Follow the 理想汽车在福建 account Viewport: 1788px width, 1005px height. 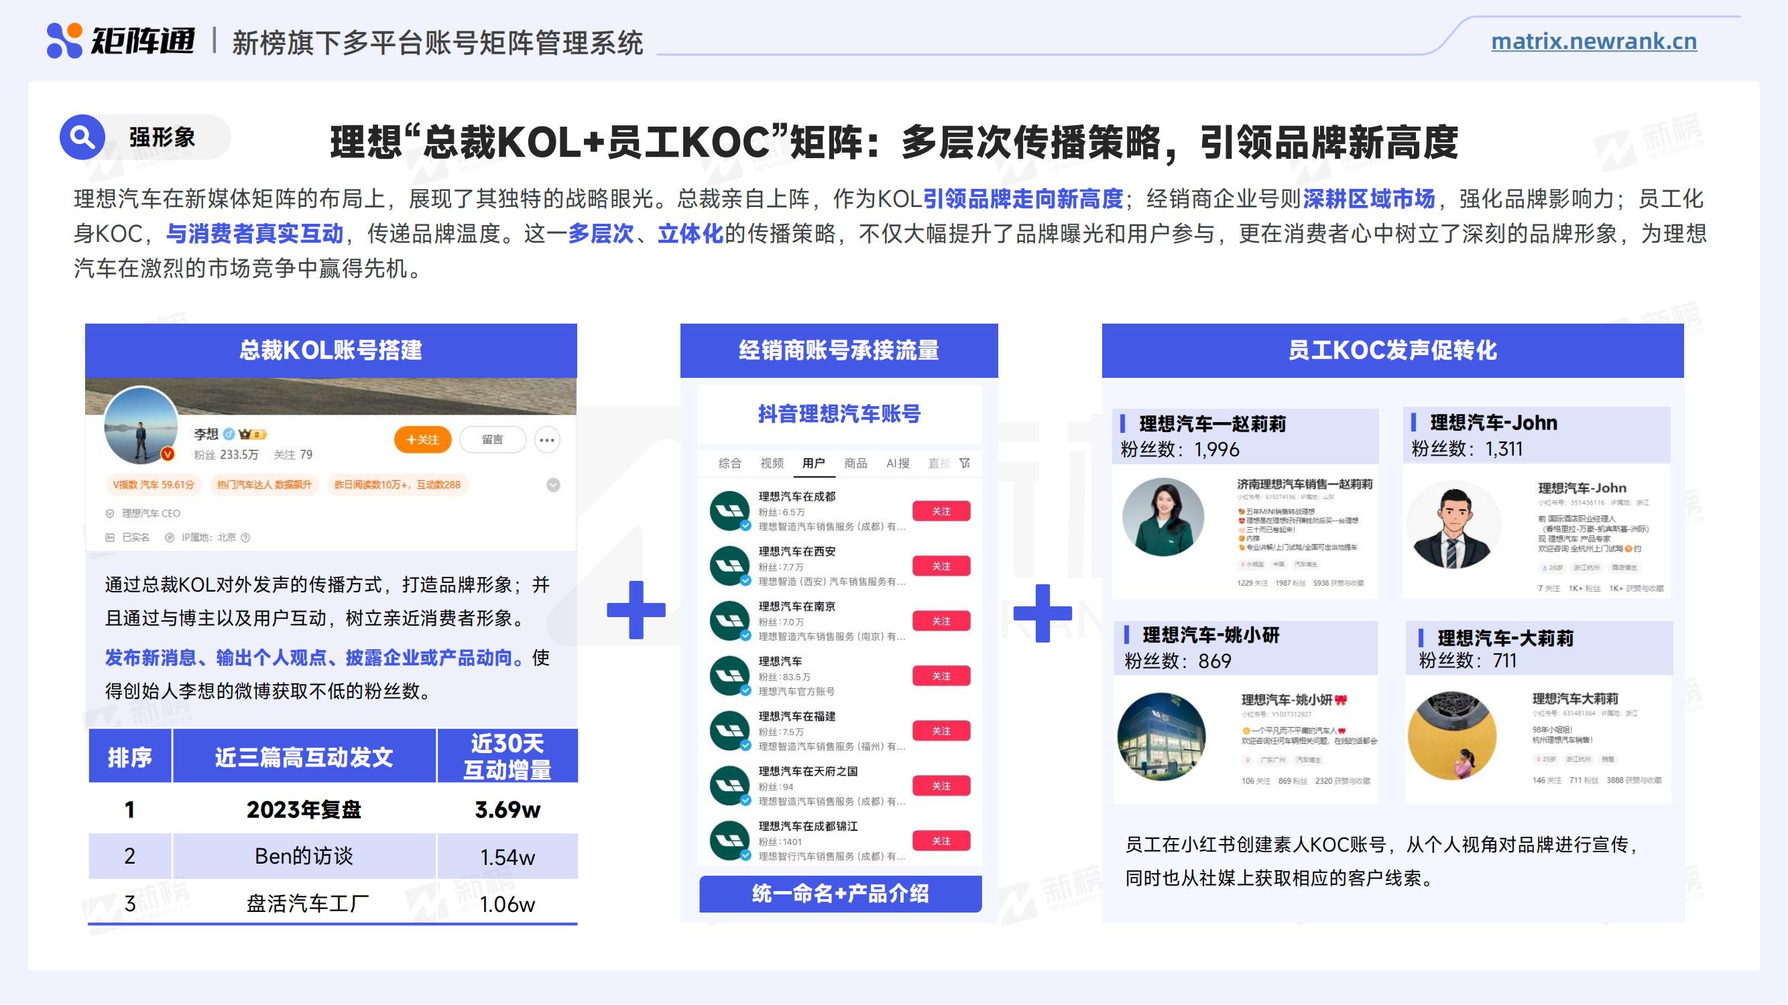point(941,731)
